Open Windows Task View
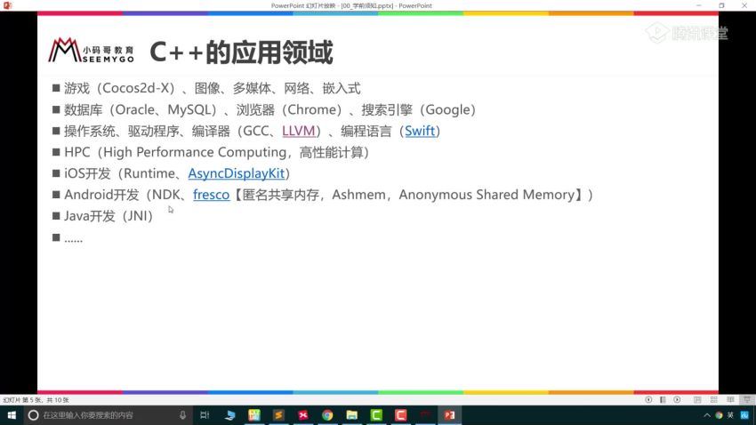The width and height of the screenshot is (756, 425). [x=205, y=415]
